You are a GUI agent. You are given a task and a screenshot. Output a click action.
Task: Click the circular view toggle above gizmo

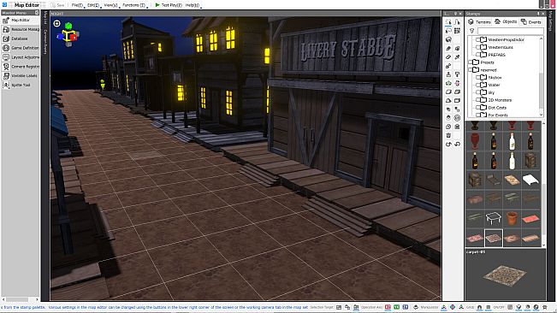[x=56, y=23]
